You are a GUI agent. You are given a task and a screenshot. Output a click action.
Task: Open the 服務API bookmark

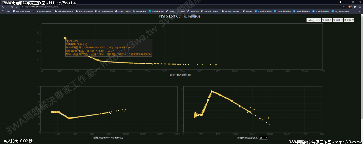248,11
